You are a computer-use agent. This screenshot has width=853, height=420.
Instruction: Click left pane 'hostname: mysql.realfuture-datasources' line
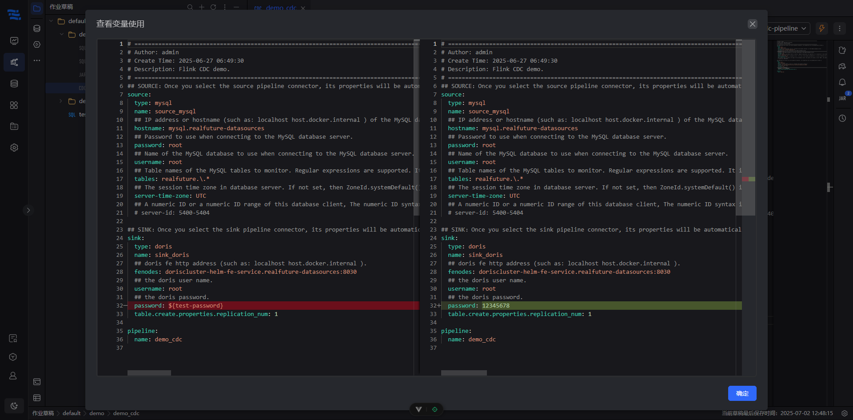click(199, 128)
